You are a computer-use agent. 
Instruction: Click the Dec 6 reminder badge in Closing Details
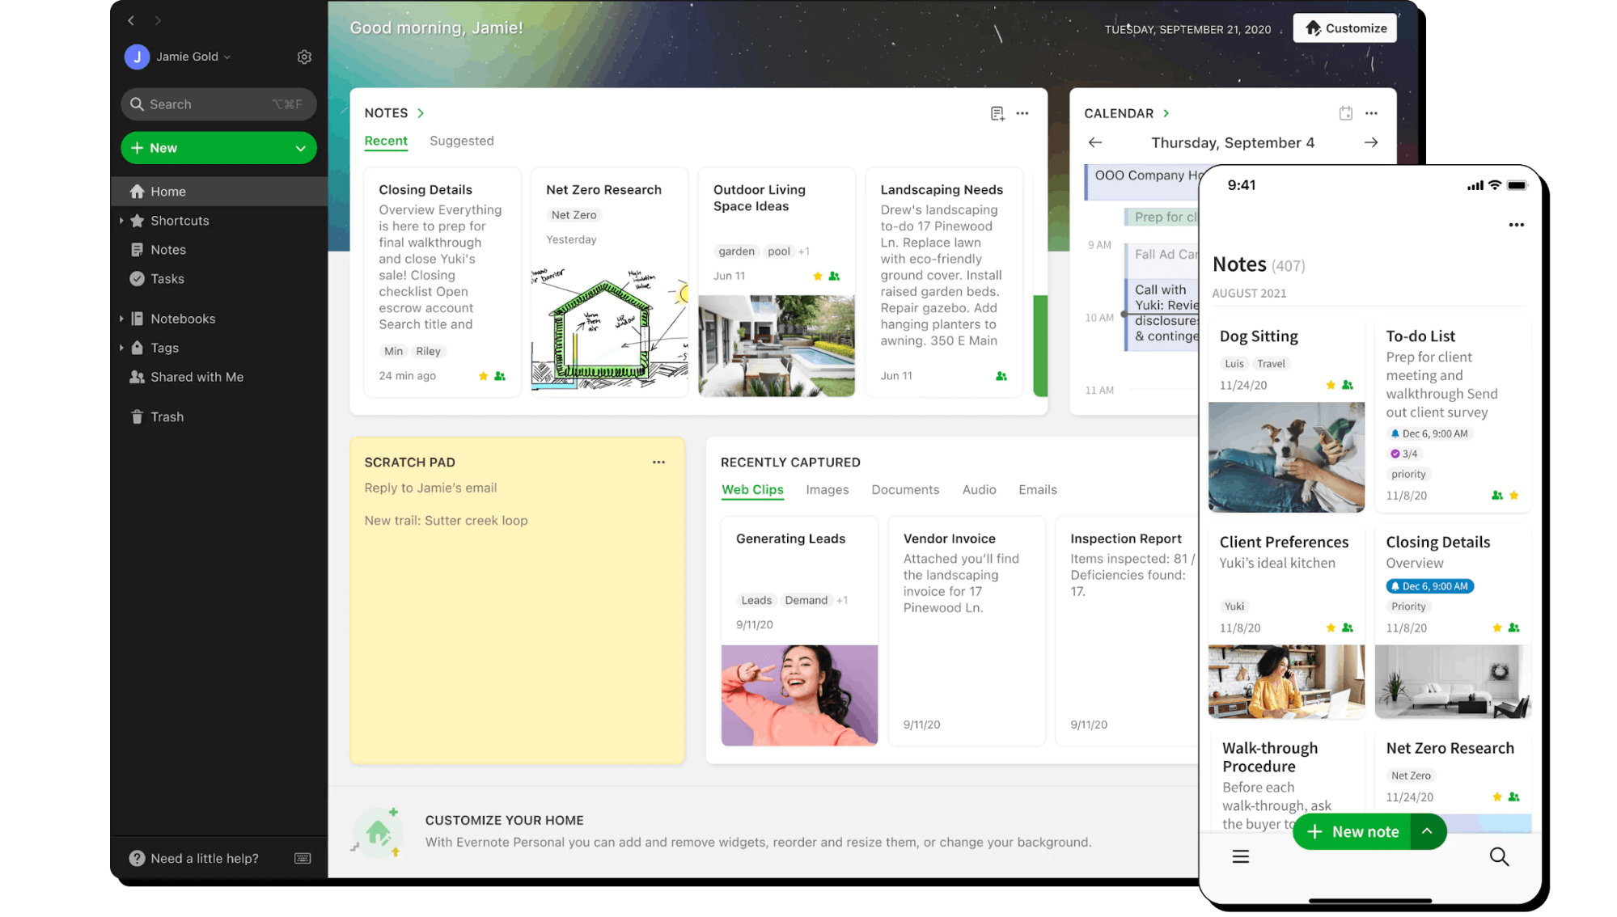point(1429,586)
